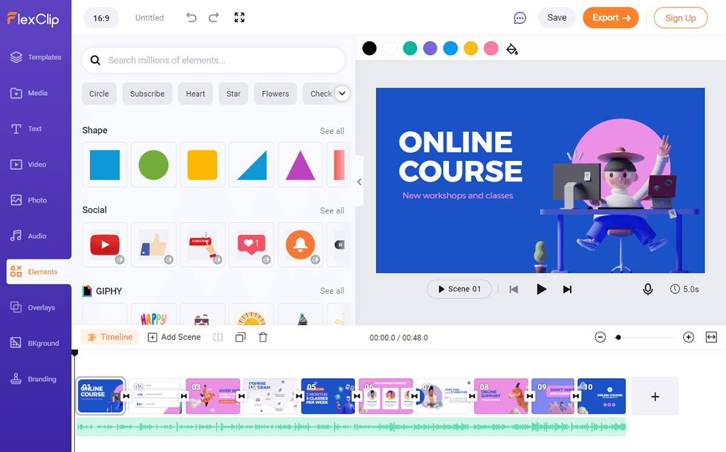The height and width of the screenshot is (452, 726).
Task: Select the pink color swatch
Action: [491, 48]
